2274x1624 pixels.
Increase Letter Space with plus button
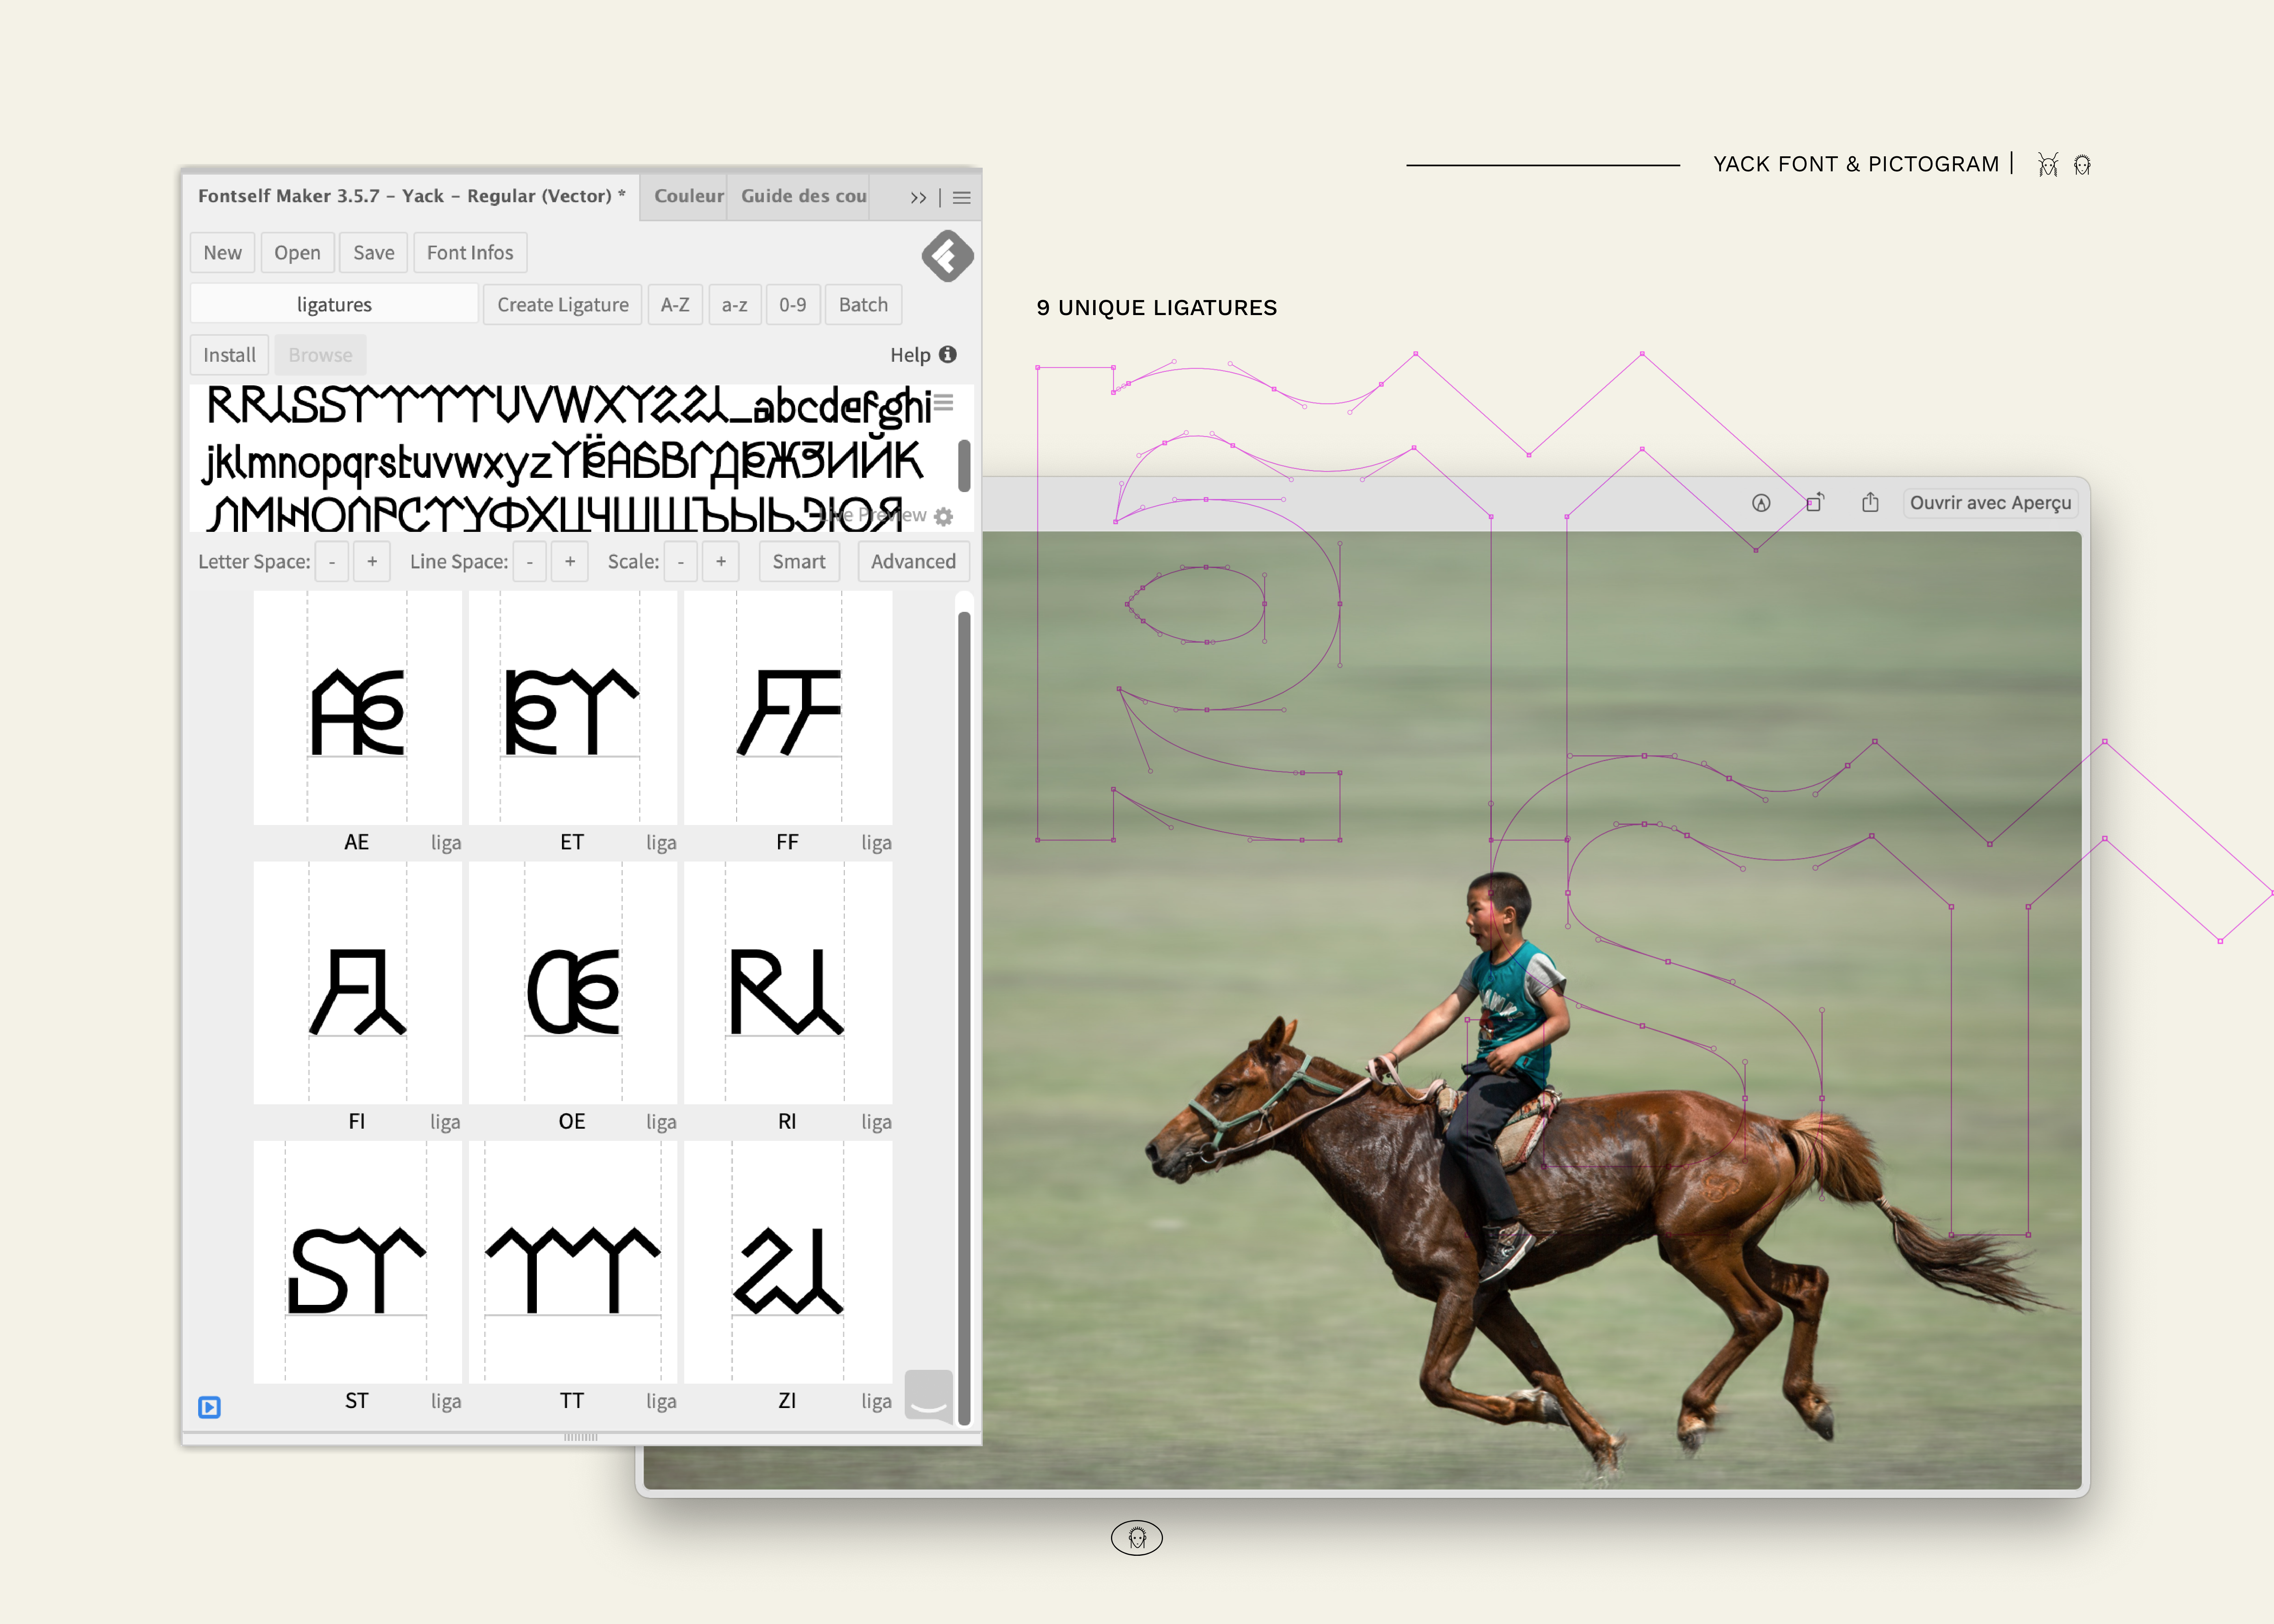pyautogui.click(x=372, y=562)
